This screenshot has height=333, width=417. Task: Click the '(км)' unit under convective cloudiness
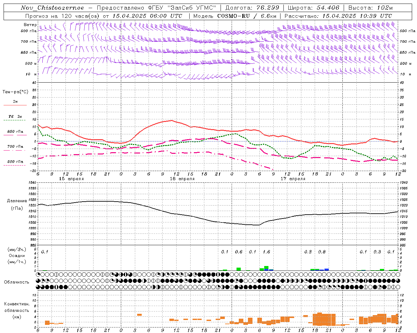(x=17, y=317)
